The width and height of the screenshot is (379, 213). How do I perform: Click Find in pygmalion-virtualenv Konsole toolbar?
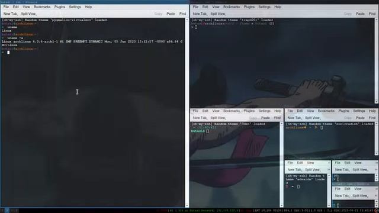[183, 14]
